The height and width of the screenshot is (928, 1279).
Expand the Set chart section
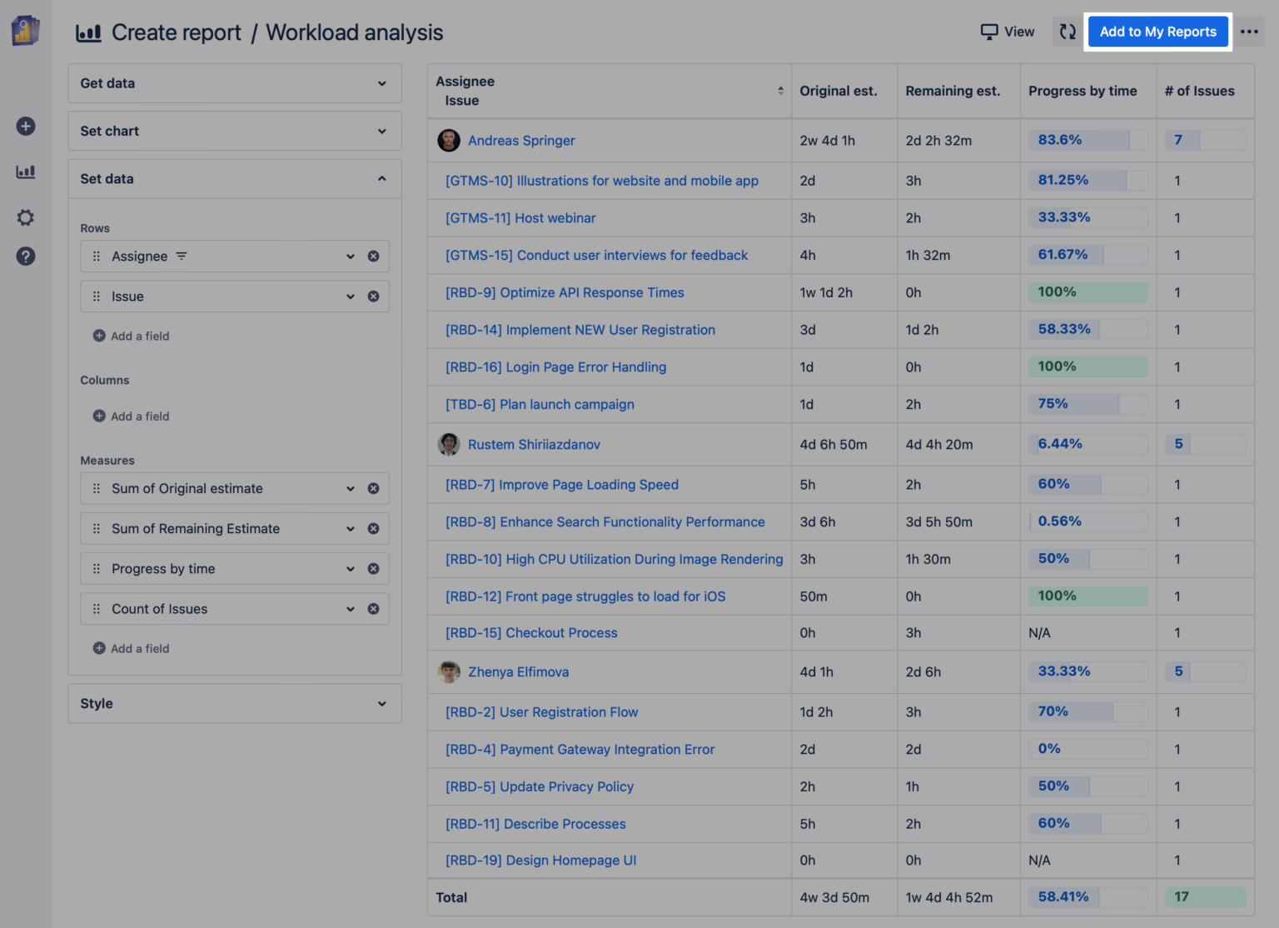(235, 131)
